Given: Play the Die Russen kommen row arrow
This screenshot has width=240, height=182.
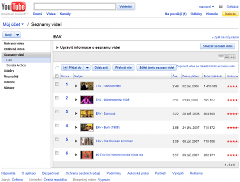Looking at the screenshot, I should (x=76, y=141).
